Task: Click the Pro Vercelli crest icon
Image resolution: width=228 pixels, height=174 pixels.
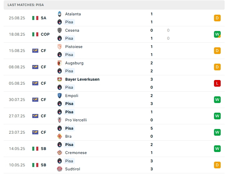Action: tap(60, 120)
